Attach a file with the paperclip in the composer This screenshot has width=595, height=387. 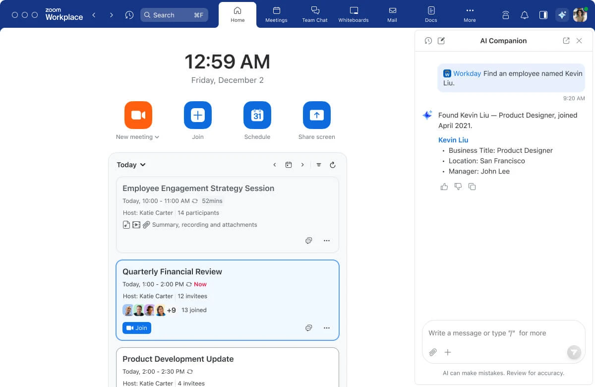tap(433, 352)
